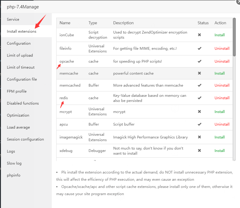Click apcu installed checkmark icon
The width and height of the screenshot is (240, 208).
click(x=199, y=124)
